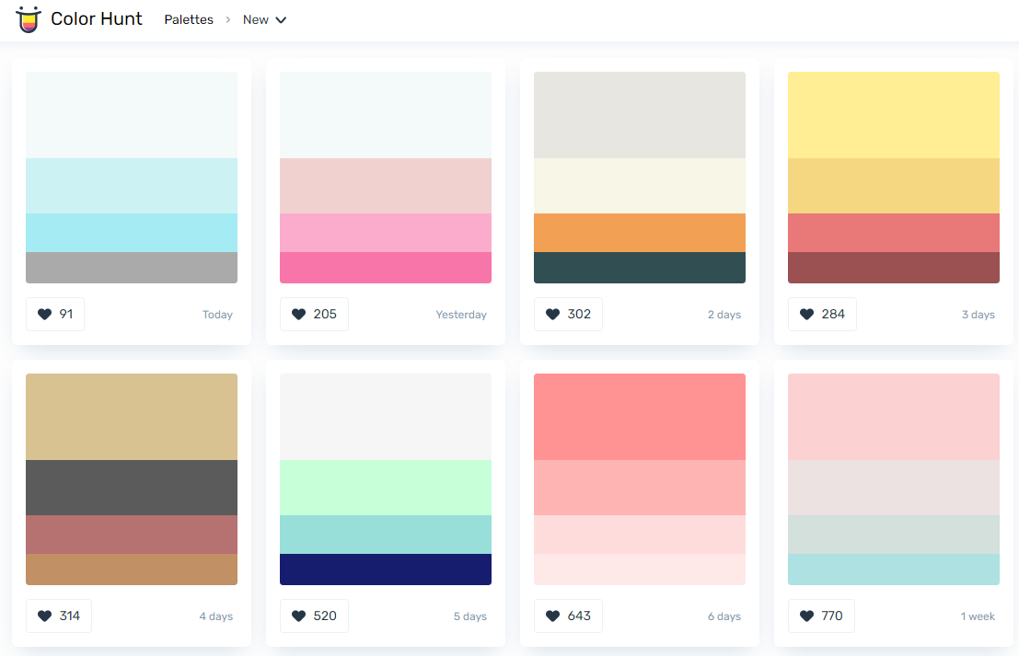
Task: Click heart icon on 284-likes palette
Action: 806,315
